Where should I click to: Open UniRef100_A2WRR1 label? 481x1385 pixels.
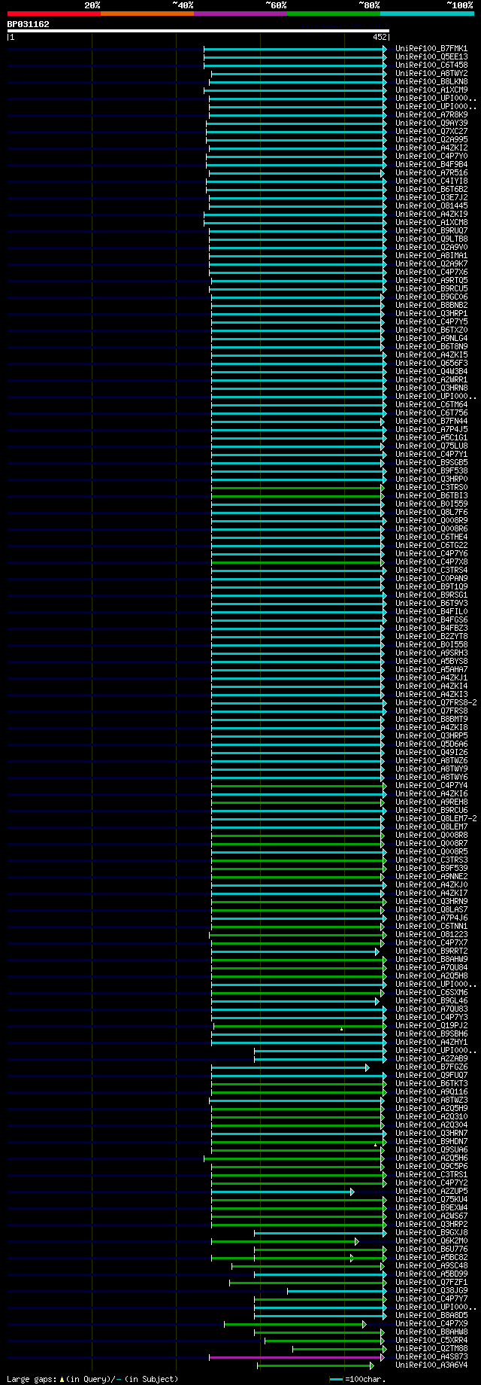(x=431, y=379)
